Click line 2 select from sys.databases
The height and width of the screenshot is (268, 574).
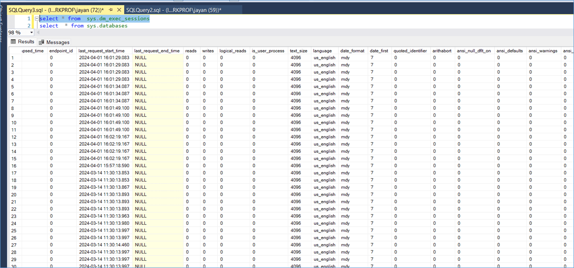(84, 26)
